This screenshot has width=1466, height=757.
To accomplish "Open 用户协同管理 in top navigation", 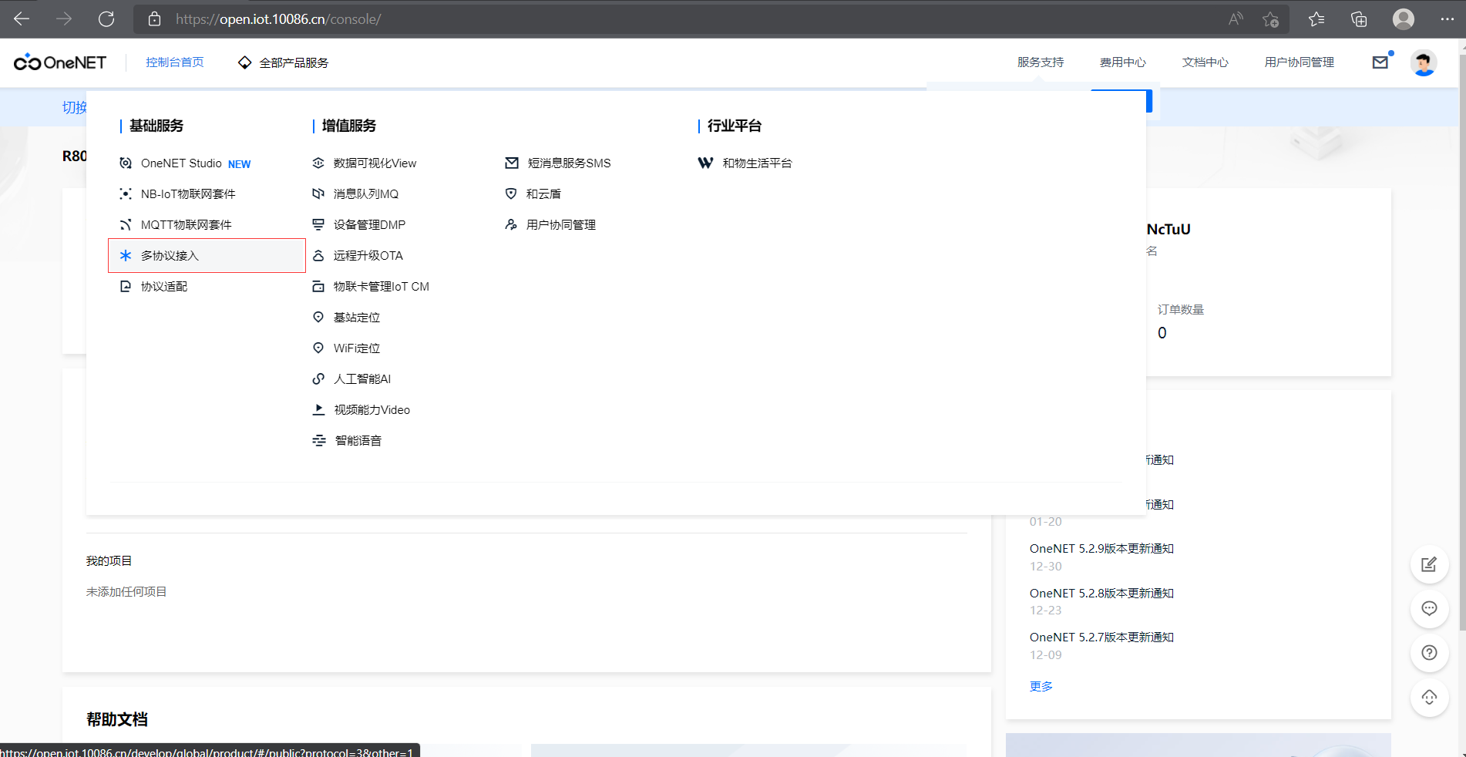I will click(x=1300, y=62).
